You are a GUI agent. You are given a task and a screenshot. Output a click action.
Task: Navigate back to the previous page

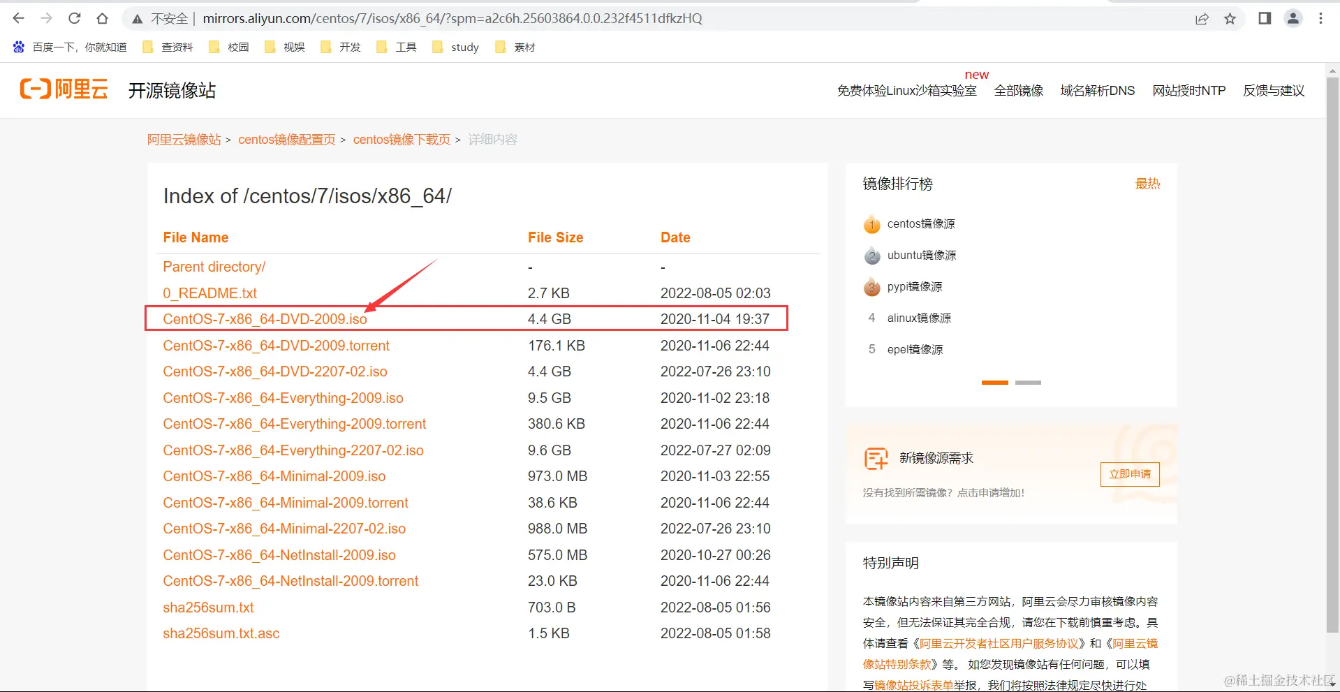coord(18,18)
